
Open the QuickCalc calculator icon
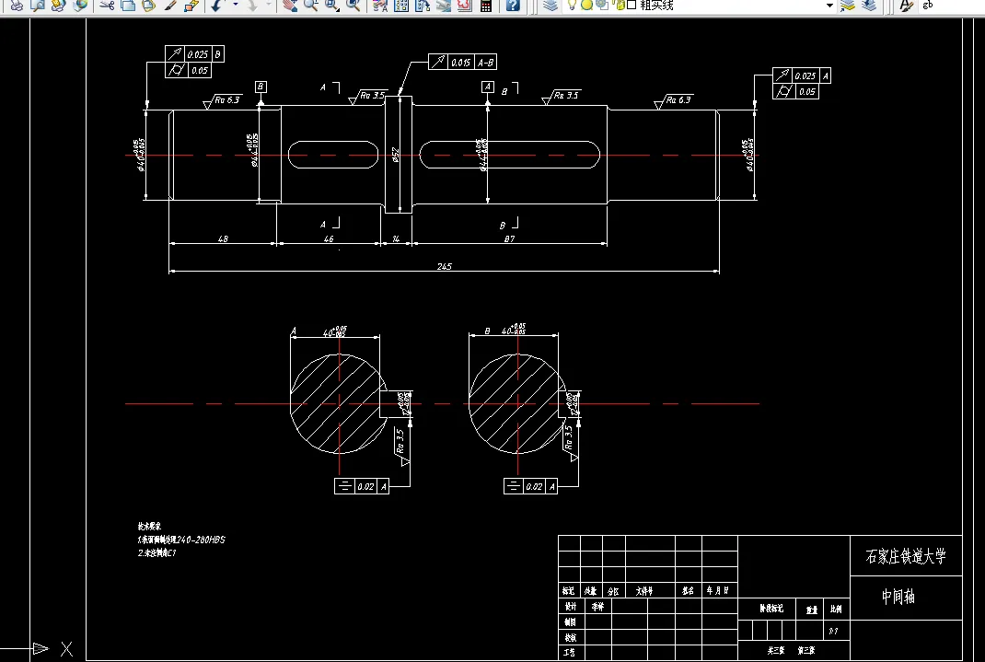pyautogui.click(x=485, y=5)
